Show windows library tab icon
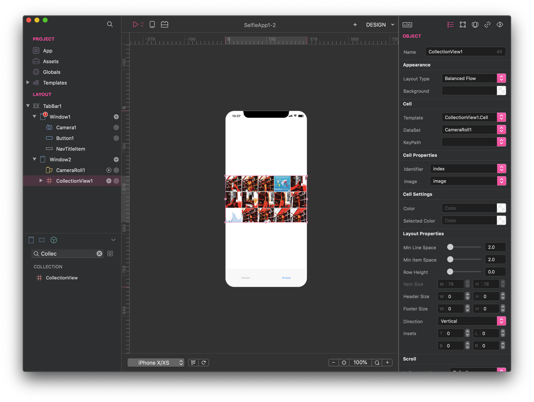The image size is (534, 402). pyautogui.click(x=31, y=240)
